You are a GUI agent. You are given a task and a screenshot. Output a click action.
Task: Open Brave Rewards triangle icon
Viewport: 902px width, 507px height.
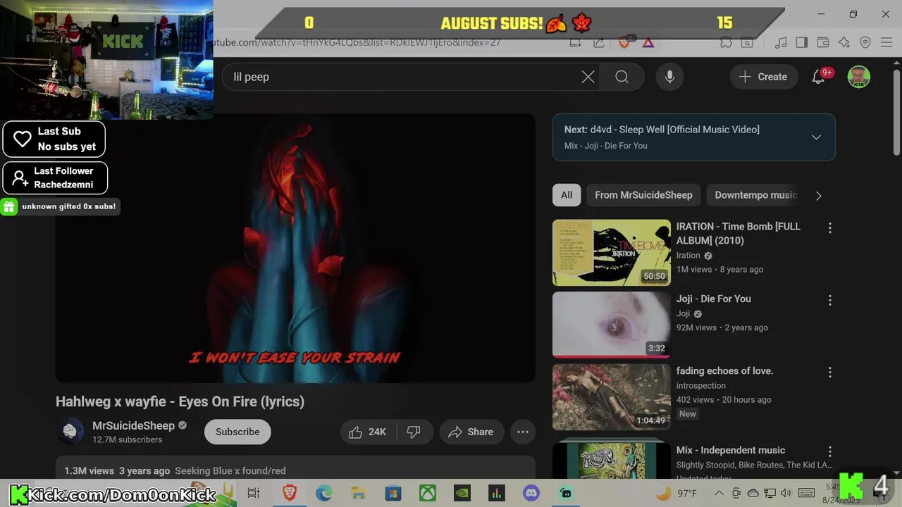click(x=648, y=42)
